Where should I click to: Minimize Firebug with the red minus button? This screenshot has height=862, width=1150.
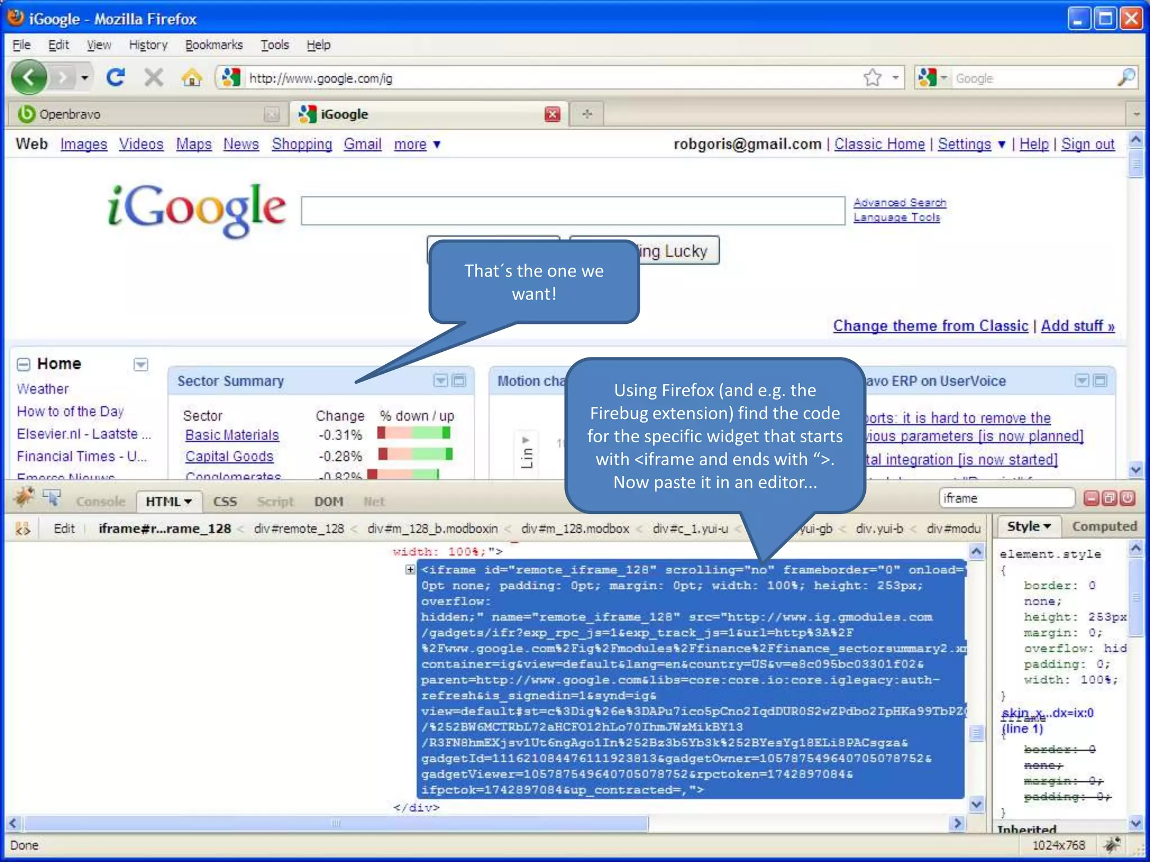point(1091,498)
